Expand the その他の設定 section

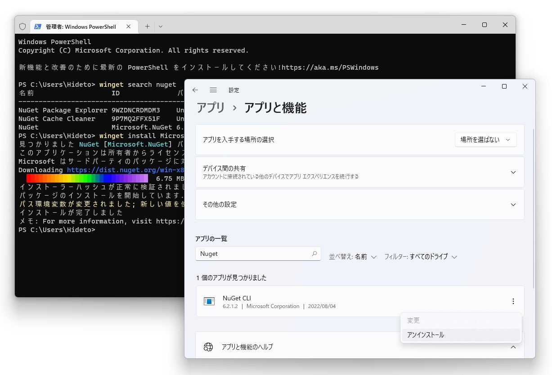[513, 205]
